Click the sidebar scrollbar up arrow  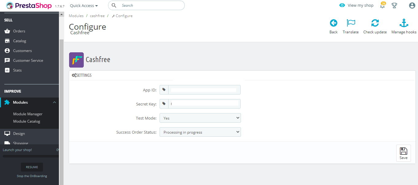point(61,14)
